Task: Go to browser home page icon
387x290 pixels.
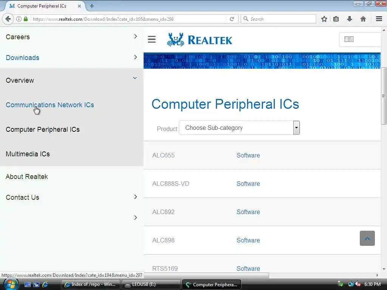Action: [x=363, y=19]
